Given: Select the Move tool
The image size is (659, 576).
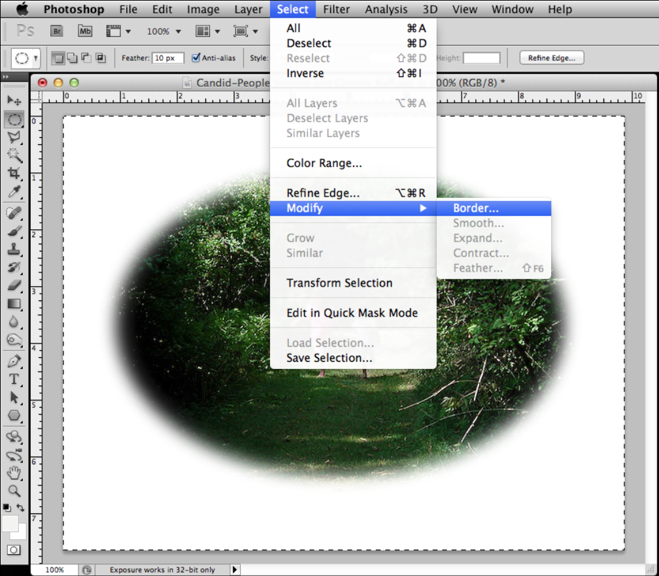Looking at the screenshot, I should pos(14,101).
